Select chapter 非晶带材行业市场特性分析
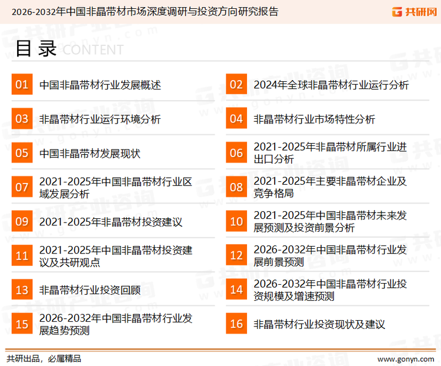Viewport: 441px width, 366px height. click(314, 119)
